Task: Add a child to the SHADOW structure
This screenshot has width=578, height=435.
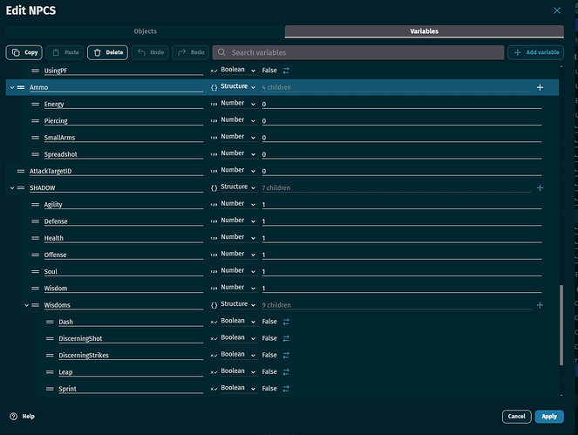Action: pos(540,187)
